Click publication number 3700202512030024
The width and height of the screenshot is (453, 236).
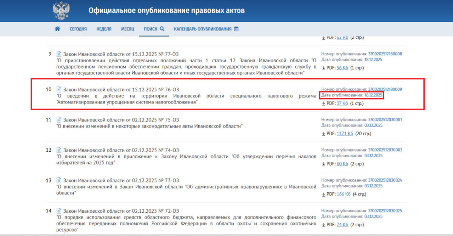point(385,180)
